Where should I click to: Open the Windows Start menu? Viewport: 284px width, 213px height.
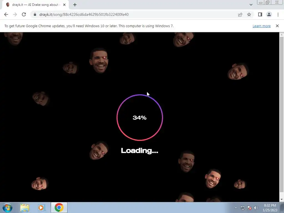point(7,207)
